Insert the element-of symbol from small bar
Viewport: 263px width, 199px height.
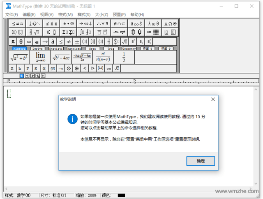[x=37, y=42]
